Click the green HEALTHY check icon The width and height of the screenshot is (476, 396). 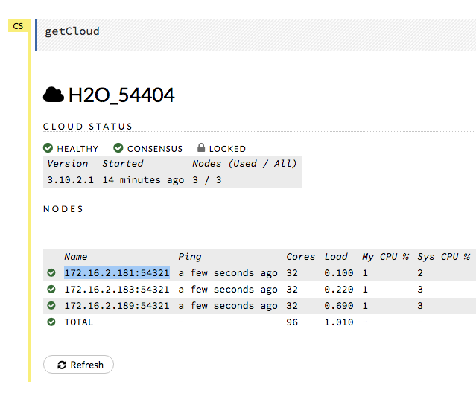point(48,148)
